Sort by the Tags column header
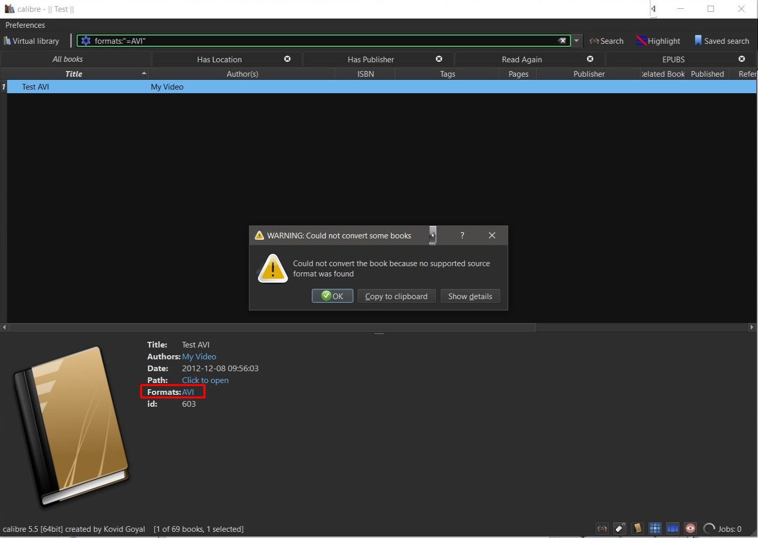This screenshot has width=758, height=538. pos(447,74)
